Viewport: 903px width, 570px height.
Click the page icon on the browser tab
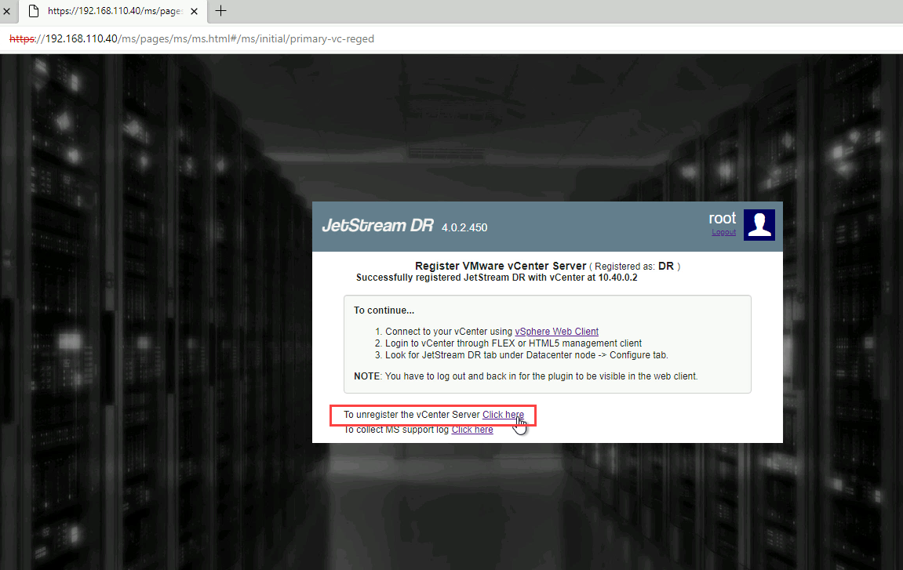coord(33,11)
